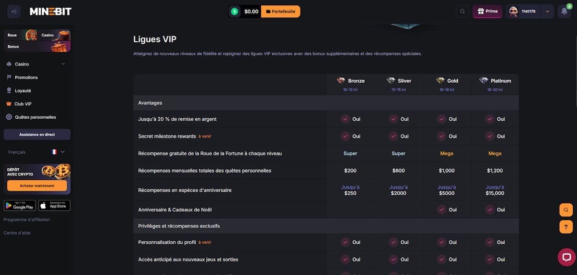577x275 pixels.
Task: Expand the Casino menu chevron
Action: (63, 64)
